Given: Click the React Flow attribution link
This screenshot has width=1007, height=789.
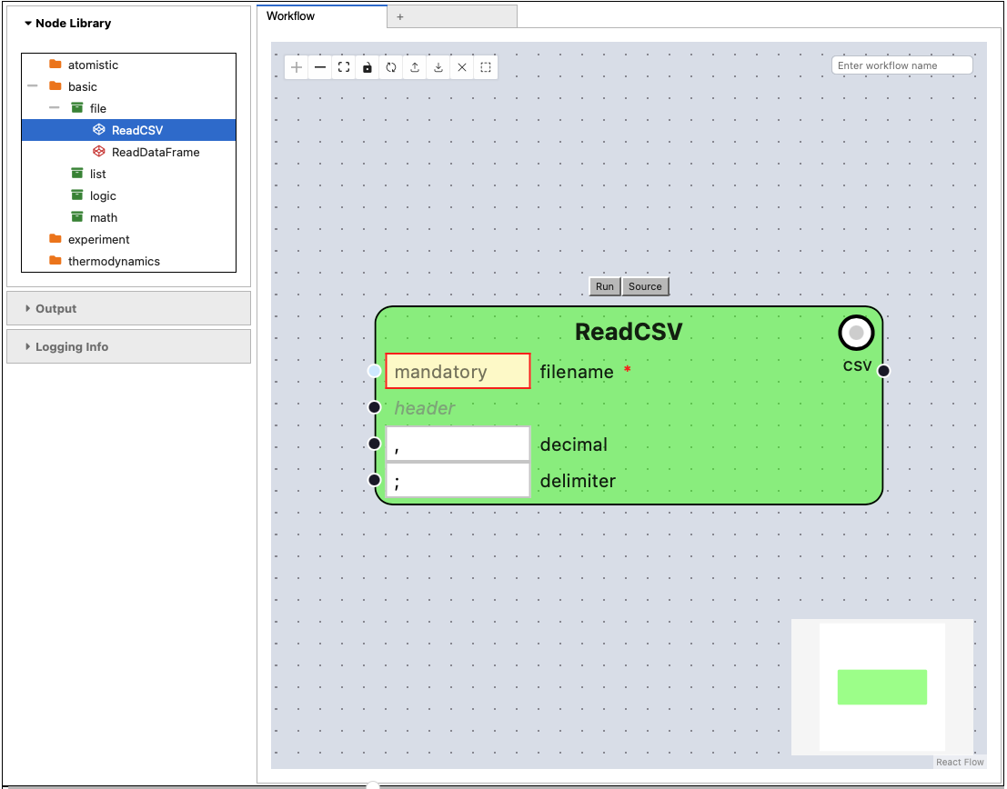Looking at the screenshot, I should point(960,762).
